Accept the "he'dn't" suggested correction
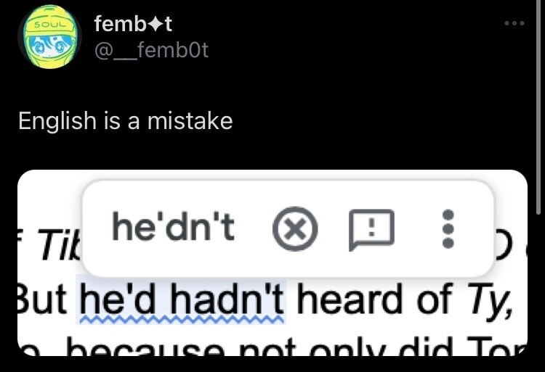The width and height of the screenshot is (545, 372). pyautogui.click(x=173, y=229)
